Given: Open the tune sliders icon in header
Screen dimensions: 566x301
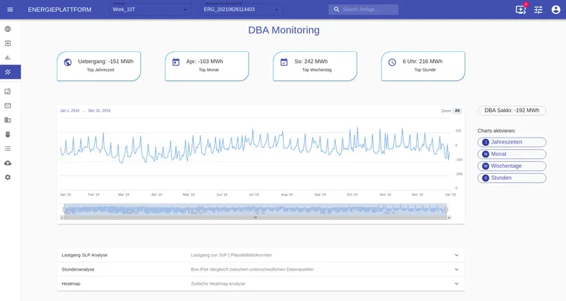Looking at the screenshot, I should click(x=538, y=10).
